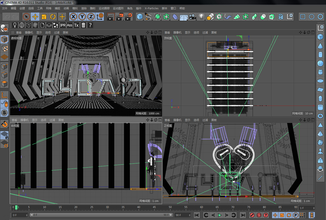
Task: Go to end of animation
Action: coord(242,215)
